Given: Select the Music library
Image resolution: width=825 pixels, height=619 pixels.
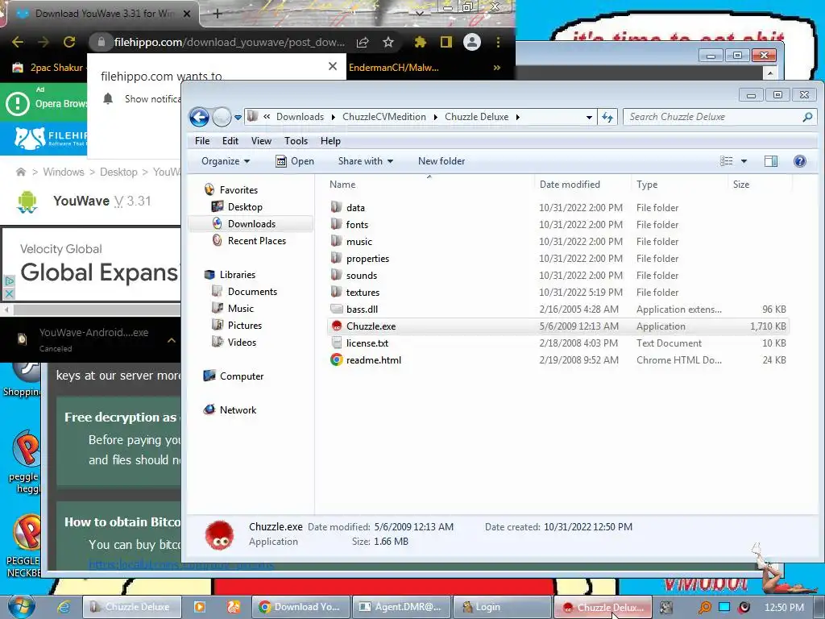Looking at the screenshot, I should click(x=240, y=309).
